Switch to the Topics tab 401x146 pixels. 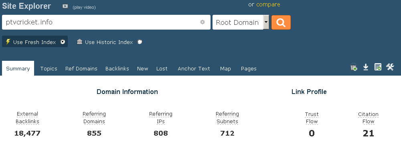49,69
